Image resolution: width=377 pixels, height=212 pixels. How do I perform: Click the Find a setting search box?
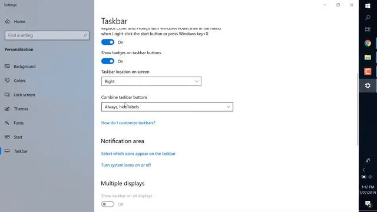point(47,35)
